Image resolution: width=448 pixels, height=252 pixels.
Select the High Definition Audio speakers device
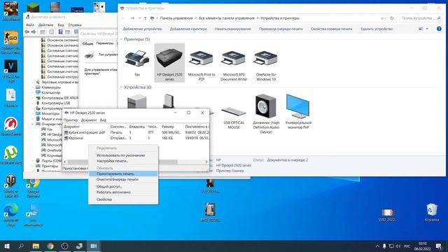(x=266, y=113)
